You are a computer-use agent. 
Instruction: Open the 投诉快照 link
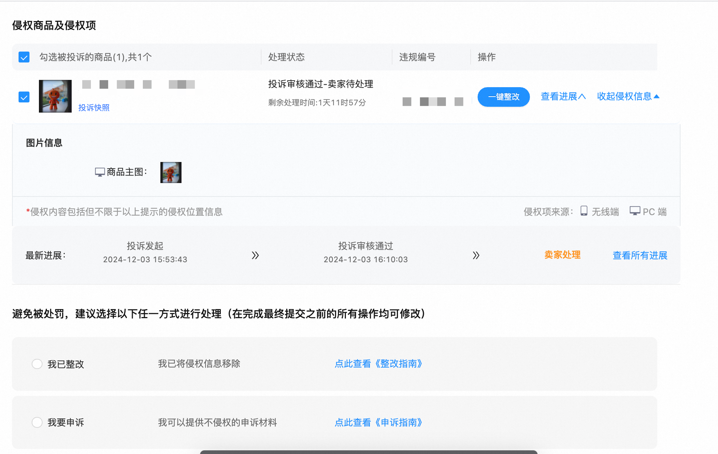click(x=94, y=108)
